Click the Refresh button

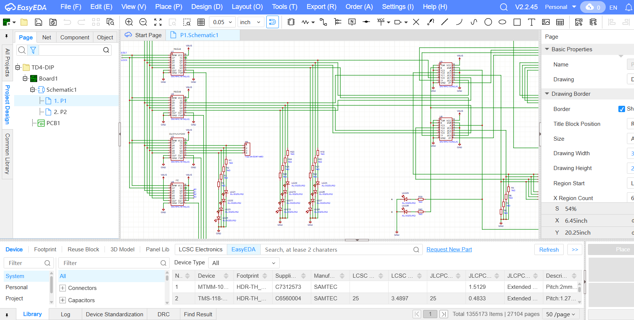pyautogui.click(x=549, y=250)
